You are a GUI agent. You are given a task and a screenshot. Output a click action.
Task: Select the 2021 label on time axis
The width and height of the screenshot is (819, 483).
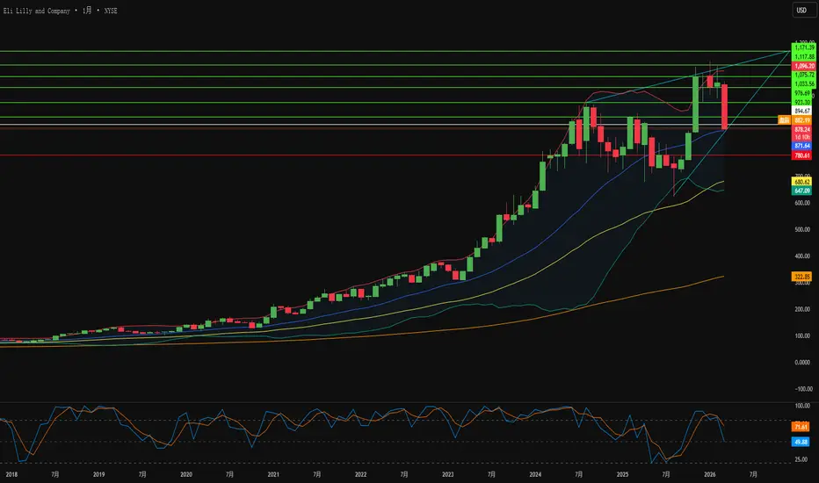273,474
